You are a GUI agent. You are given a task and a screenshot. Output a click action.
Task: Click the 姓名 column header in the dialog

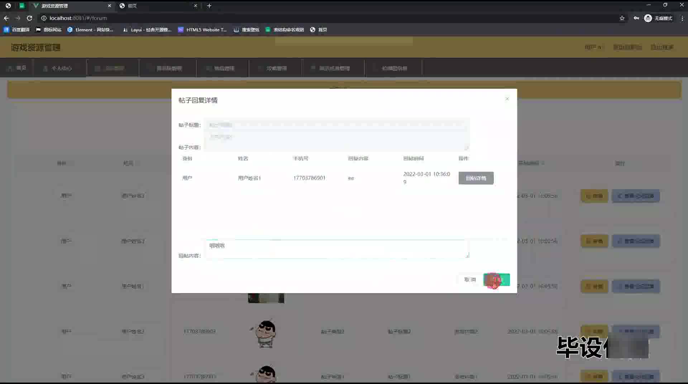[243, 158]
